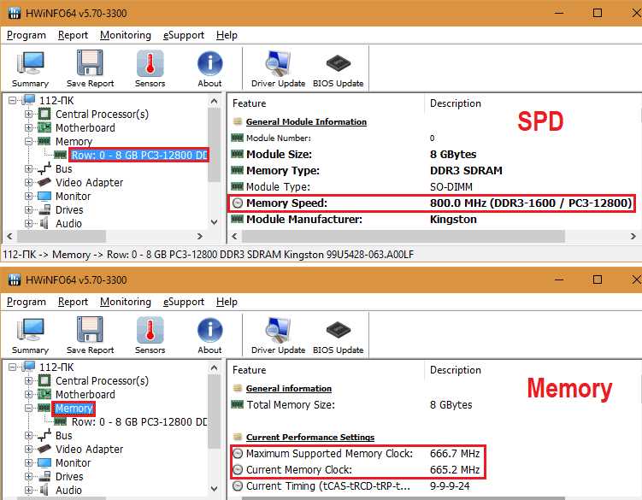This screenshot has height=500, width=642.
Task: Select Row: 0 - 8 GB PC3-12800 in top tree
Action: 139,156
